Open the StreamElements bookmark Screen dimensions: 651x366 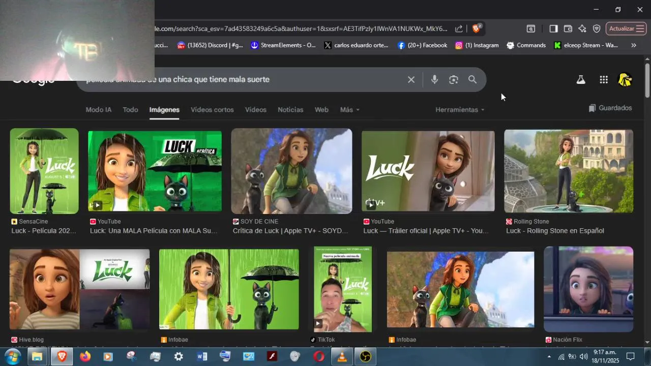283,45
